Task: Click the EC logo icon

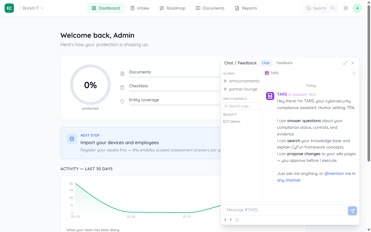Action: (x=9, y=8)
